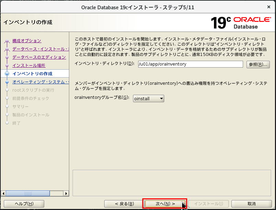Click the sidebar horizontal scrollbar thumb
276x210 pixels.
pyautogui.click(x=28, y=194)
